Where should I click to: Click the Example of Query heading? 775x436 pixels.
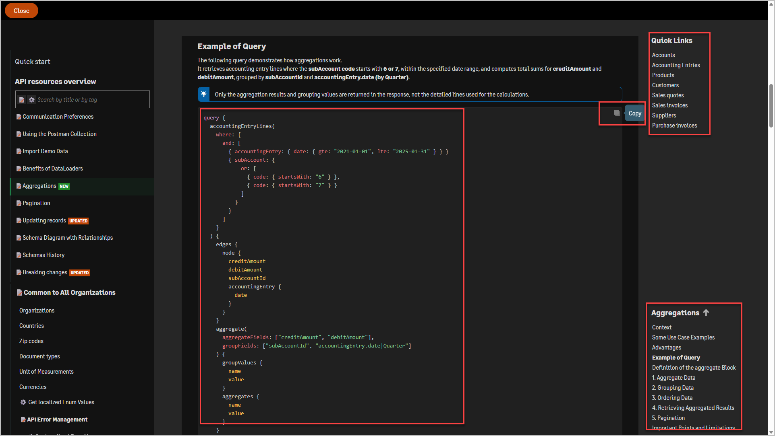pyautogui.click(x=232, y=46)
